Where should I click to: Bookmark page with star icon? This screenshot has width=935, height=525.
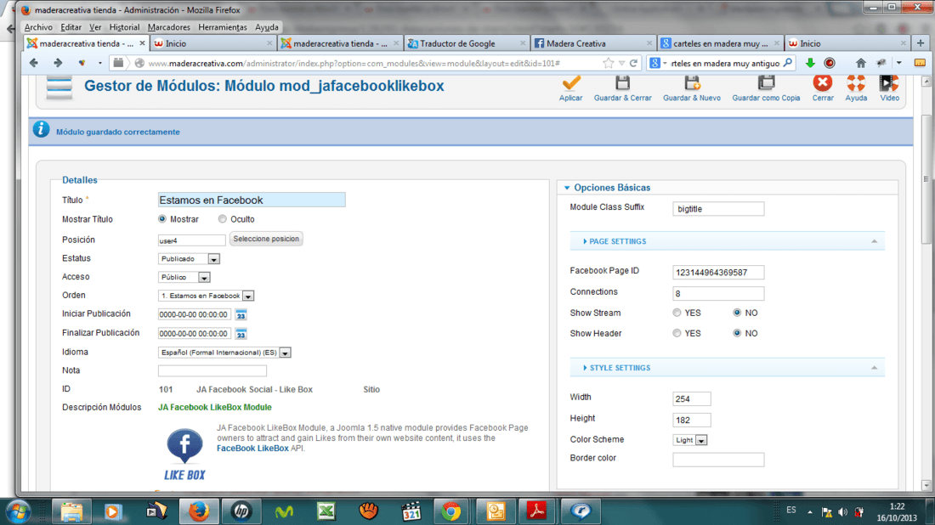(609, 63)
